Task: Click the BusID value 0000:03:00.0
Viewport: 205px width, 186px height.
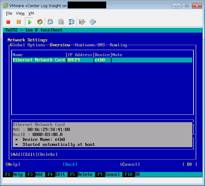Action: [47, 134]
